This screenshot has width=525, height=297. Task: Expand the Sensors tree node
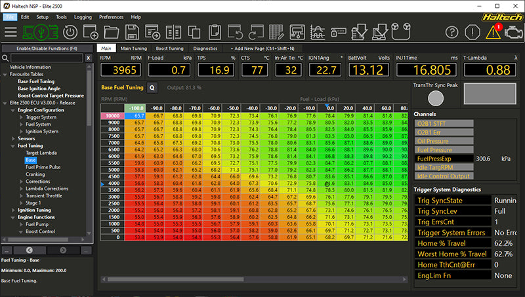pos(13,138)
